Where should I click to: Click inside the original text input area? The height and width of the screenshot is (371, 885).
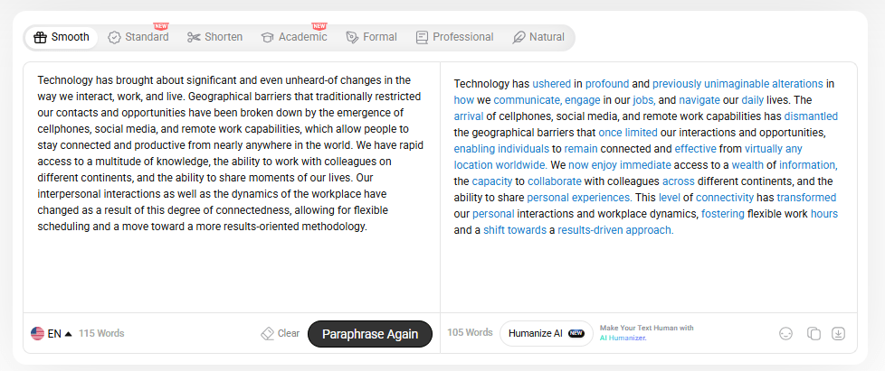click(x=232, y=187)
